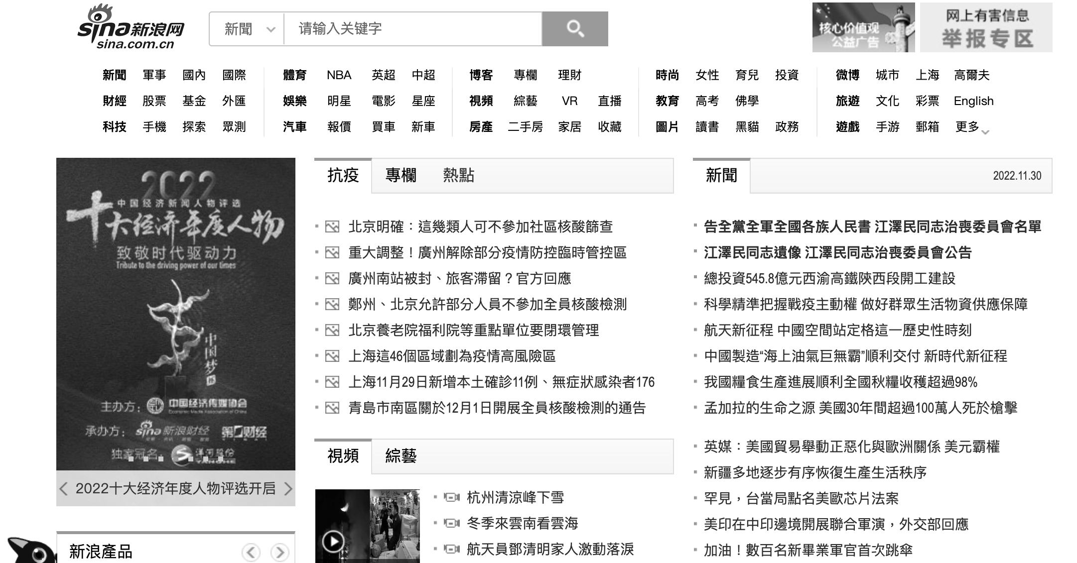
Task: Switch to the 熱點 tab
Action: point(458,175)
